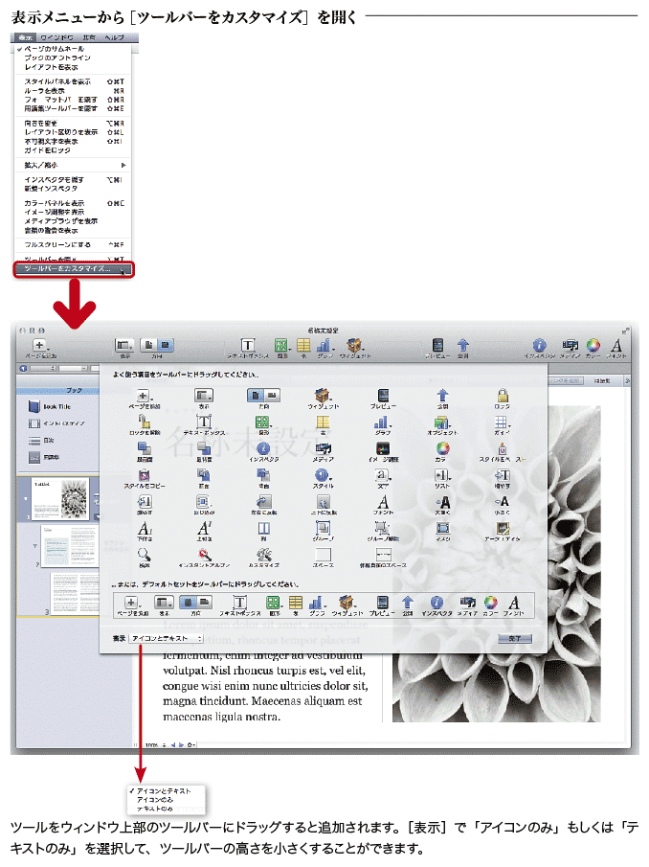
Task: Select page 1 thumbnail with flower image
Action: [x=59, y=499]
